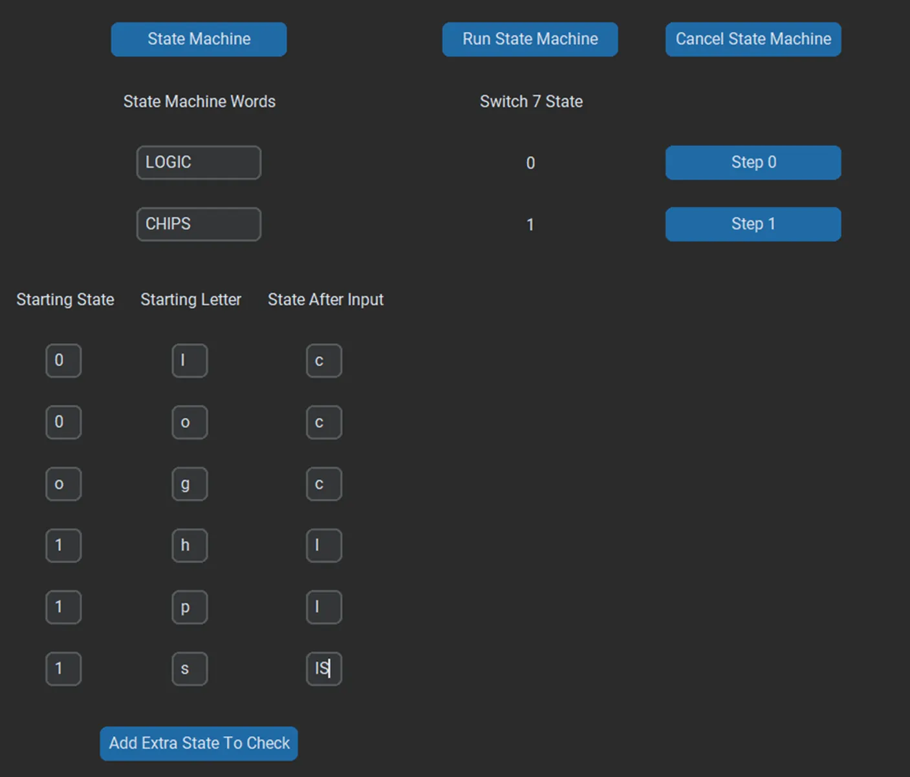Click the top State After Input field containing c

323,360
